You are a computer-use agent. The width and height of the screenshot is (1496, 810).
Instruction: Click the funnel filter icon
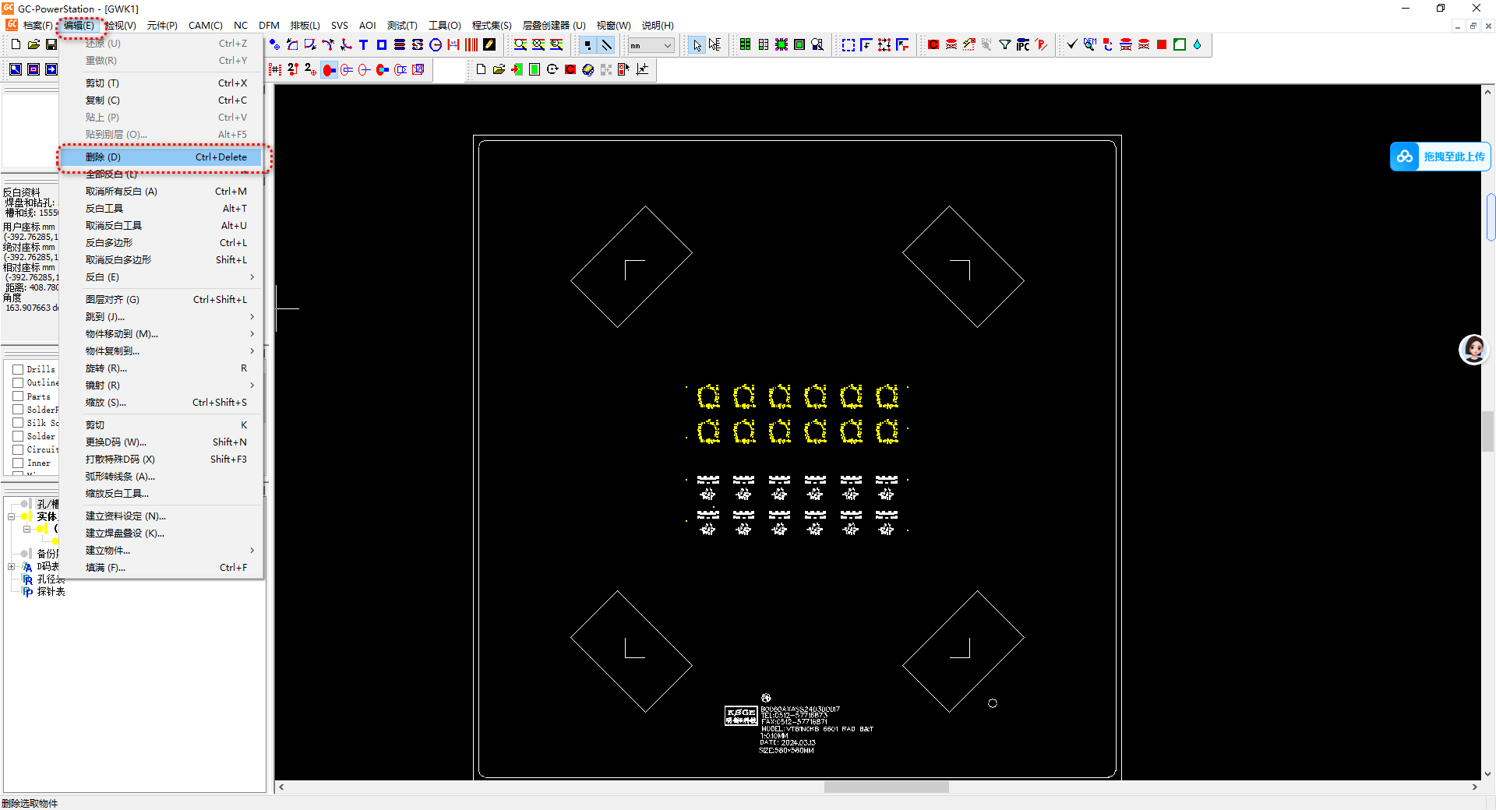pyautogui.click(x=1005, y=44)
